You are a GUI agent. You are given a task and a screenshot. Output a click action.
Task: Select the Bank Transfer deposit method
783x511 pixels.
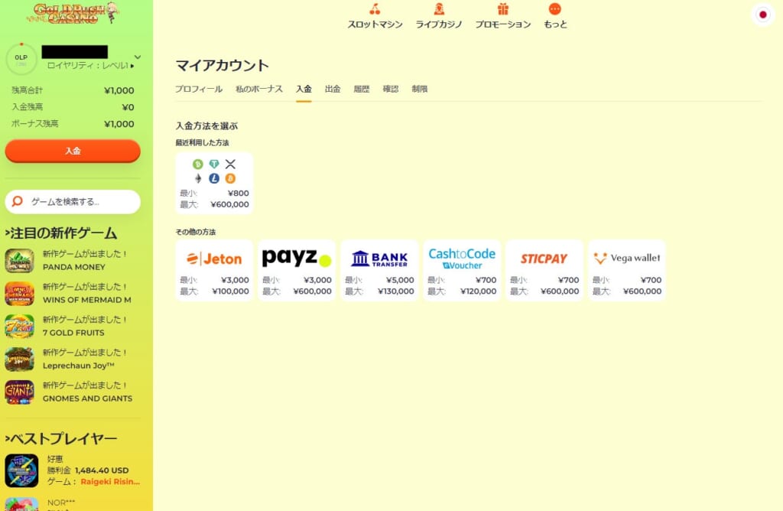pyautogui.click(x=379, y=270)
